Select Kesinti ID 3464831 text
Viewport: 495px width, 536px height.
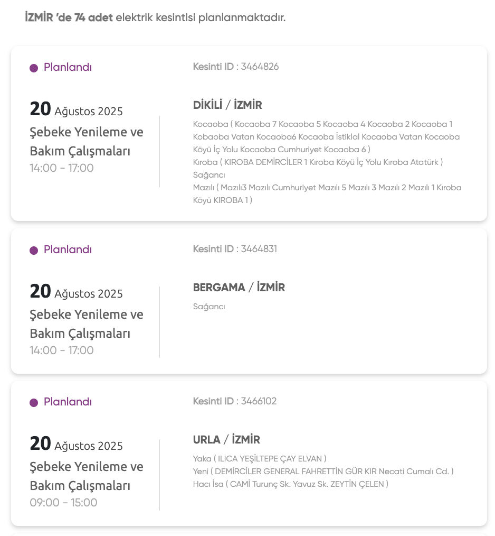pos(235,249)
